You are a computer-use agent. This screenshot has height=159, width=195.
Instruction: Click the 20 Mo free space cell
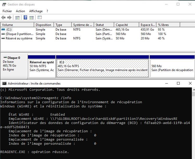145,38
